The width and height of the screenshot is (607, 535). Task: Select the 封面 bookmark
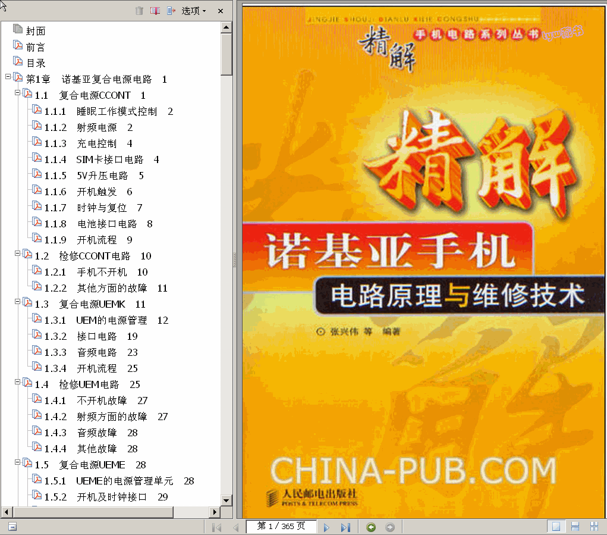point(34,30)
